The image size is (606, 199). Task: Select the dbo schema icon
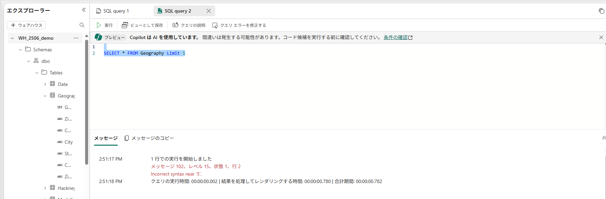pyautogui.click(x=36, y=61)
